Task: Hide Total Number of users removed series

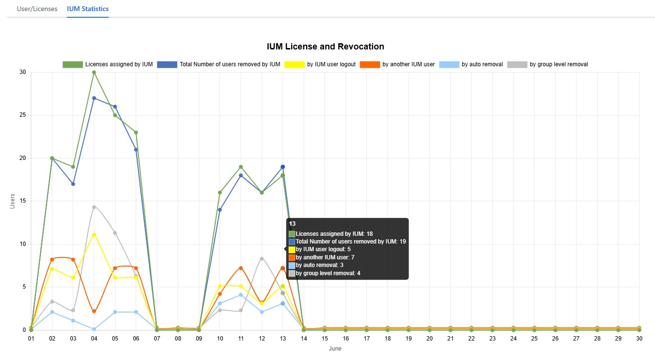Action: (167, 64)
